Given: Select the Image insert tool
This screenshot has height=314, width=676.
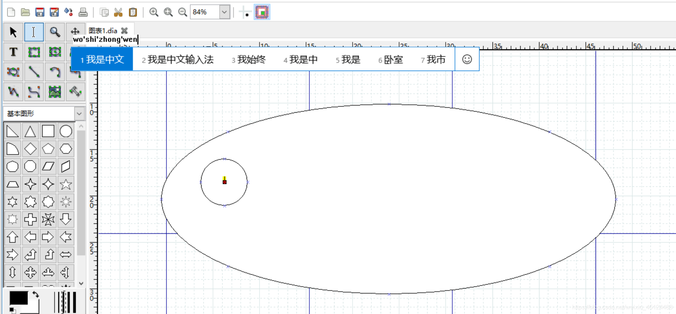Looking at the screenshot, I should [x=55, y=92].
